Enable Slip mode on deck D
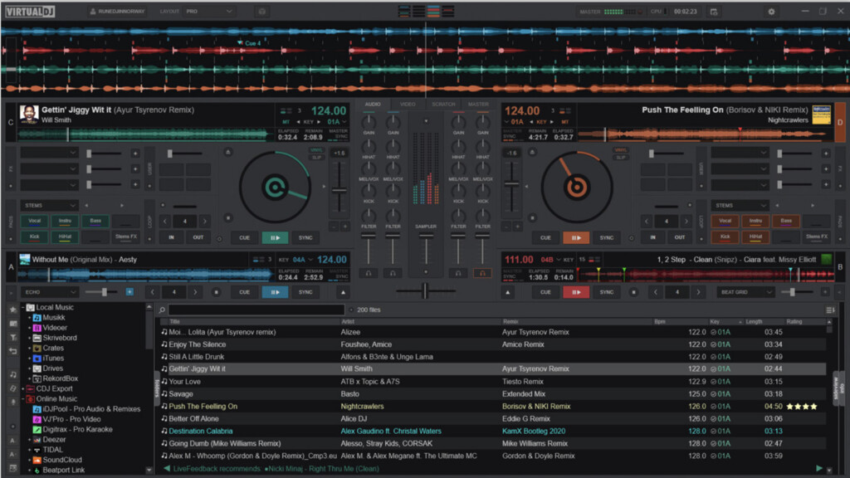The height and width of the screenshot is (478, 850). click(620, 157)
